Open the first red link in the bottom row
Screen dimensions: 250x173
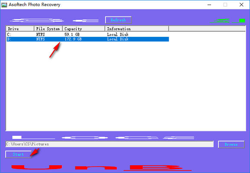point(37,167)
